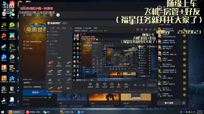This screenshot has width=204, height=114.
Task: Click the share icon in room header
Action: click(154, 29)
